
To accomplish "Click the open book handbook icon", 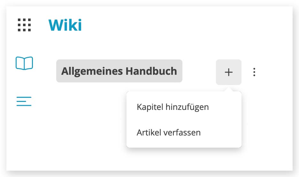I will pos(24,63).
